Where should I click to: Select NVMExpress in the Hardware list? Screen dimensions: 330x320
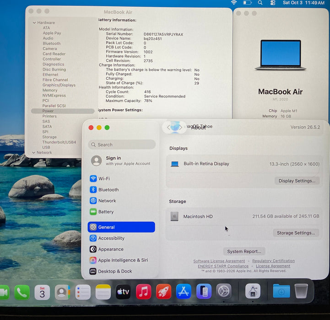[54, 96]
